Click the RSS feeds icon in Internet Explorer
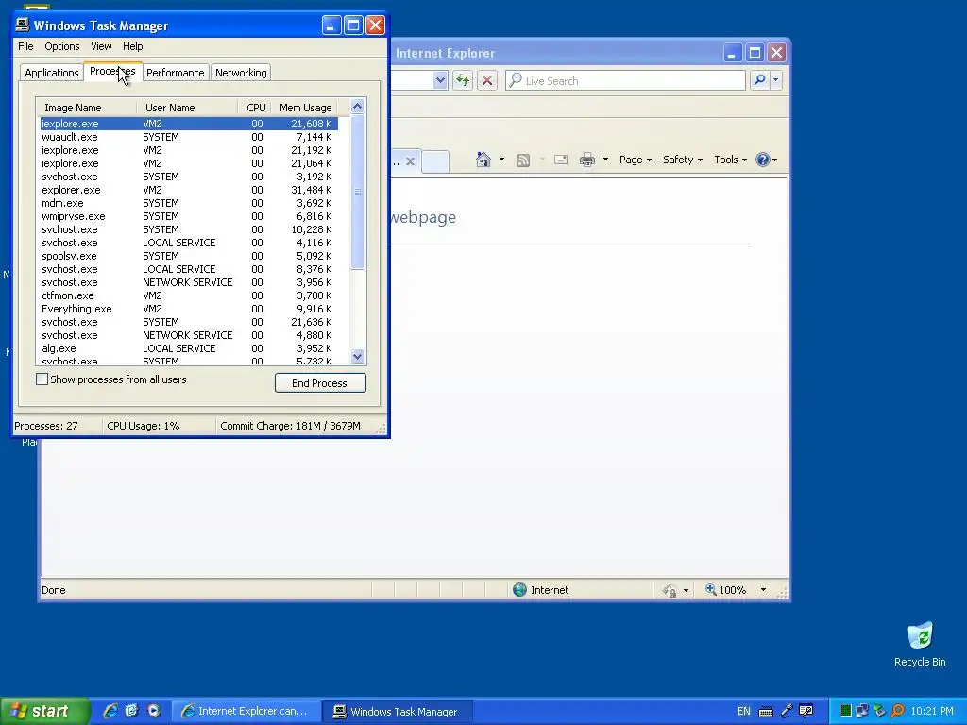967x725 pixels. point(523,160)
